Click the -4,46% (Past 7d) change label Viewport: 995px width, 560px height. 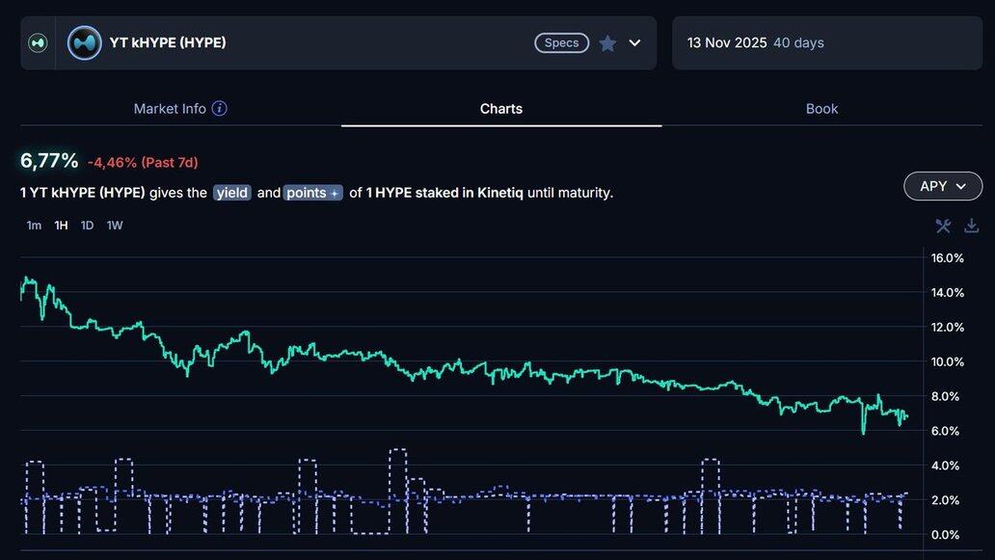(143, 162)
